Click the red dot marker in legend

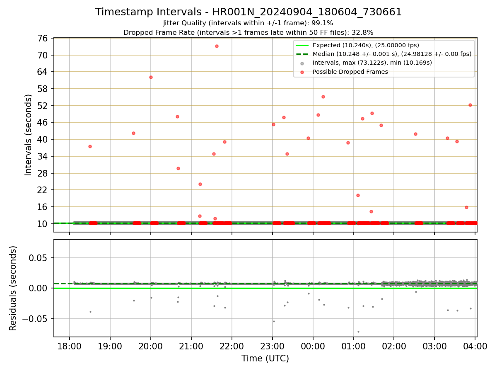click(x=302, y=72)
